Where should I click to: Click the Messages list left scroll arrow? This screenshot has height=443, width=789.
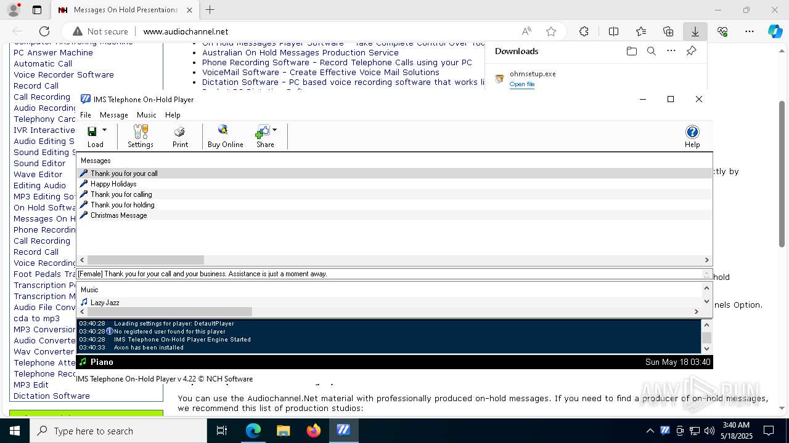(83, 260)
